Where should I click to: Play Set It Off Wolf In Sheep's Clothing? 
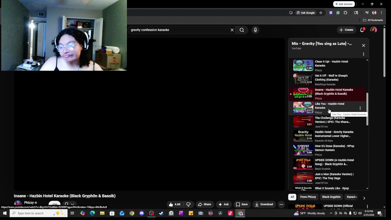[x=327, y=80]
